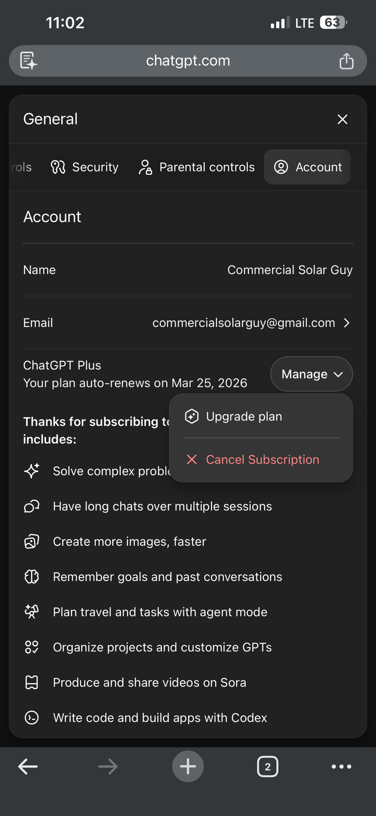Select the Account tab
Image resolution: width=376 pixels, height=816 pixels.
(x=308, y=167)
